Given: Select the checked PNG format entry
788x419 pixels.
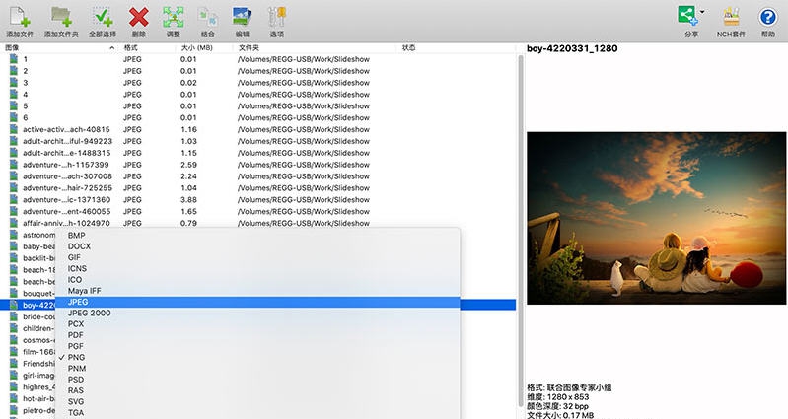Looking at the screenshot, I should coord(257,357).
